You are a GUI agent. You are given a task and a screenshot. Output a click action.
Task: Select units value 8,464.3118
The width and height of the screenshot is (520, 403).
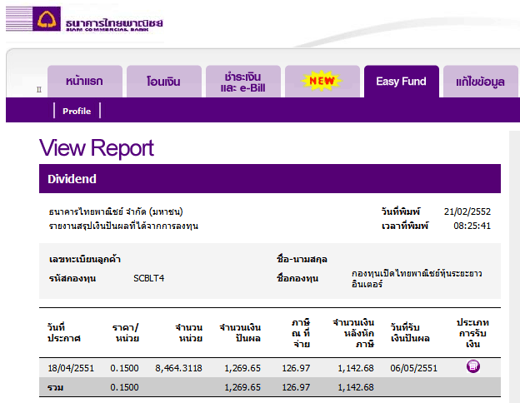(x=178, y=368)
